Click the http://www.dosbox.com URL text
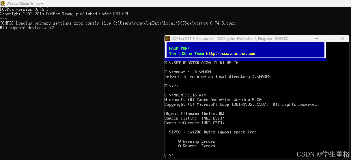 (230, 53)
